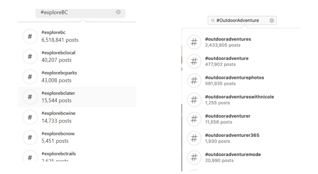Click the hash icon beside #explorebcwine
Screen dimensions: 318x174
click(30, 117)
